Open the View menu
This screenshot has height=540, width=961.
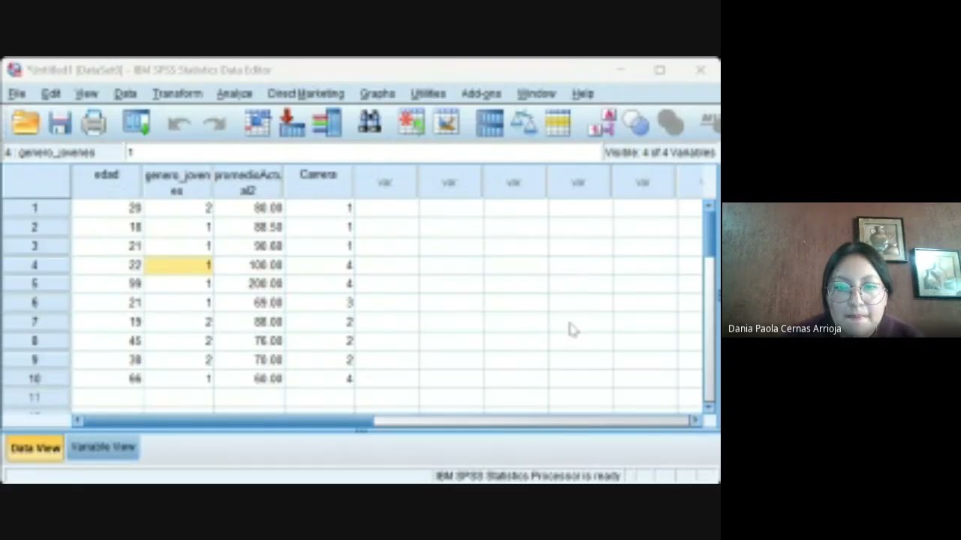pyautogui.click(x=86, y=94)
